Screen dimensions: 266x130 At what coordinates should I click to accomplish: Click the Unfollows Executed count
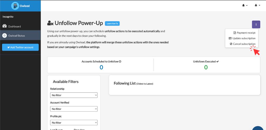(206, 67)
